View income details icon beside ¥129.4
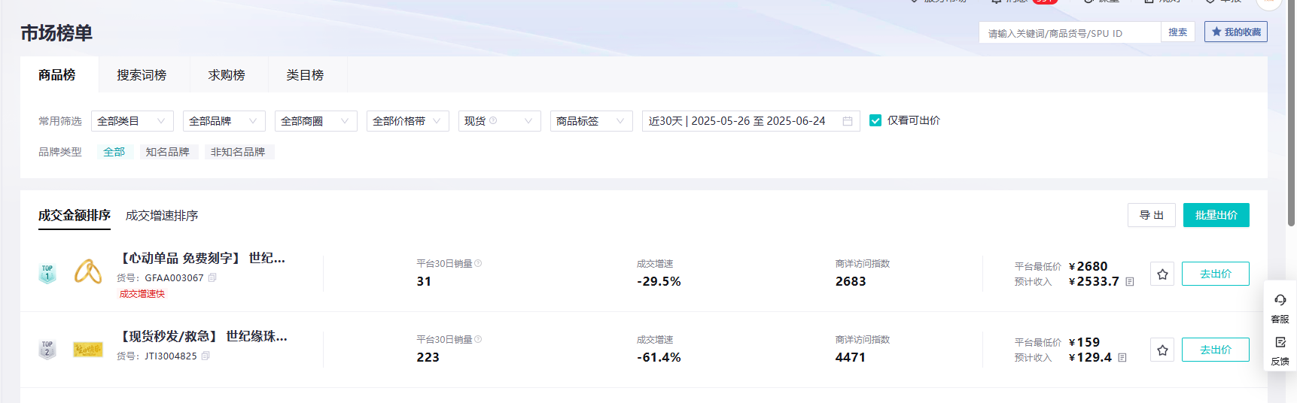 (1122, 358)
